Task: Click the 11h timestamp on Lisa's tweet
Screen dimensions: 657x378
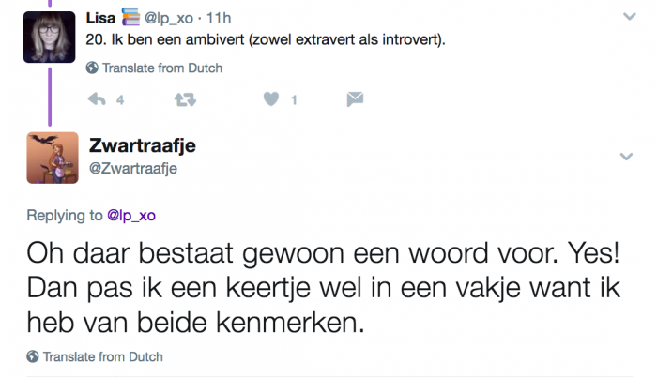Action: click(219, 18)
